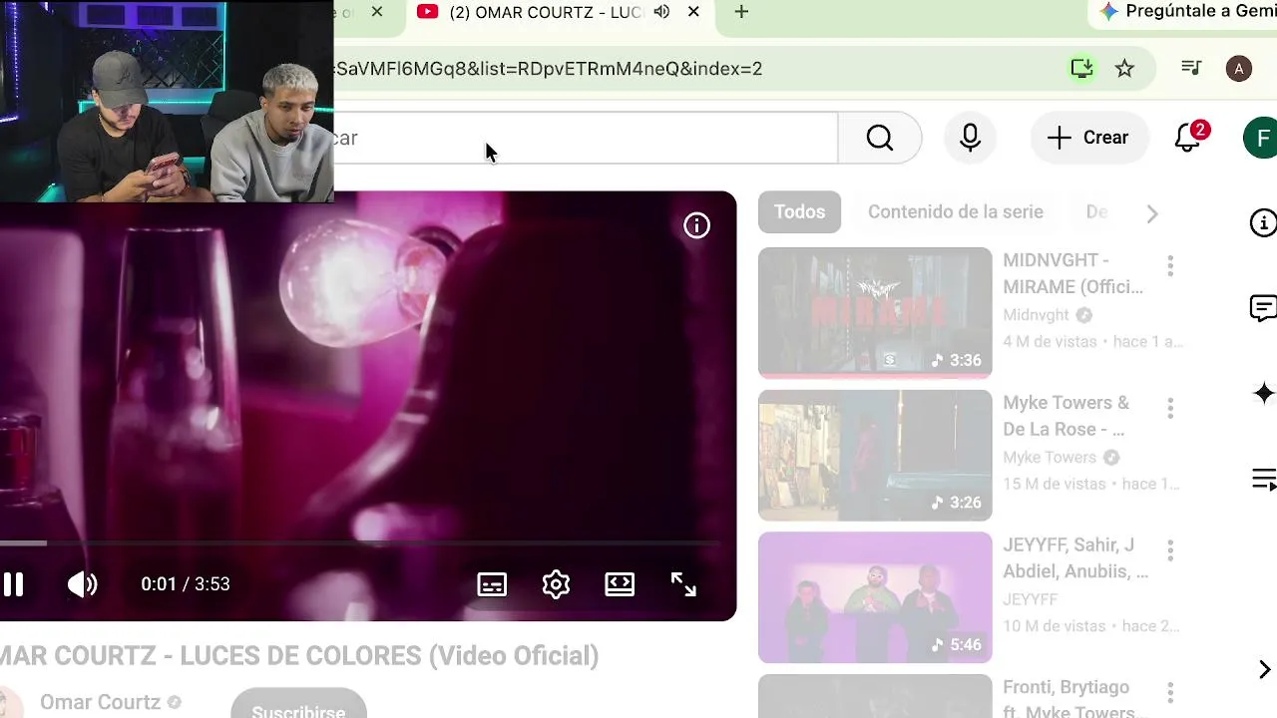Open the Myke Towers & De La Rose title
This screenshot has height=718, width=1277.
click(1066, 416)
